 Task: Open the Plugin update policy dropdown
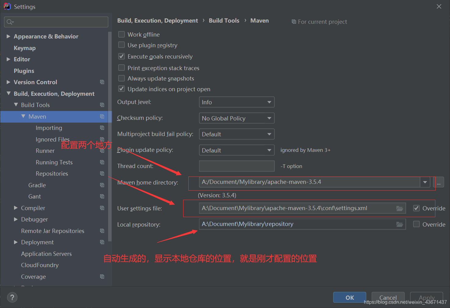click(x=237, y=150)
